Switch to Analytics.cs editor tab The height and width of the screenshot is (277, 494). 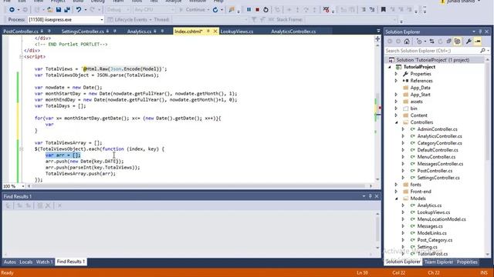(139, 32)
